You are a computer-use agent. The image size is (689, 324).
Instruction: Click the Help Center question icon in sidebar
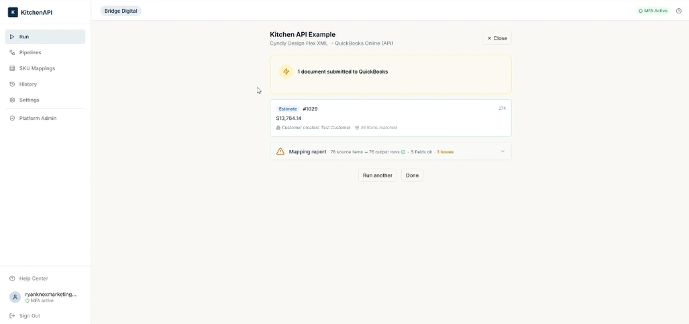tap(12, 278)
